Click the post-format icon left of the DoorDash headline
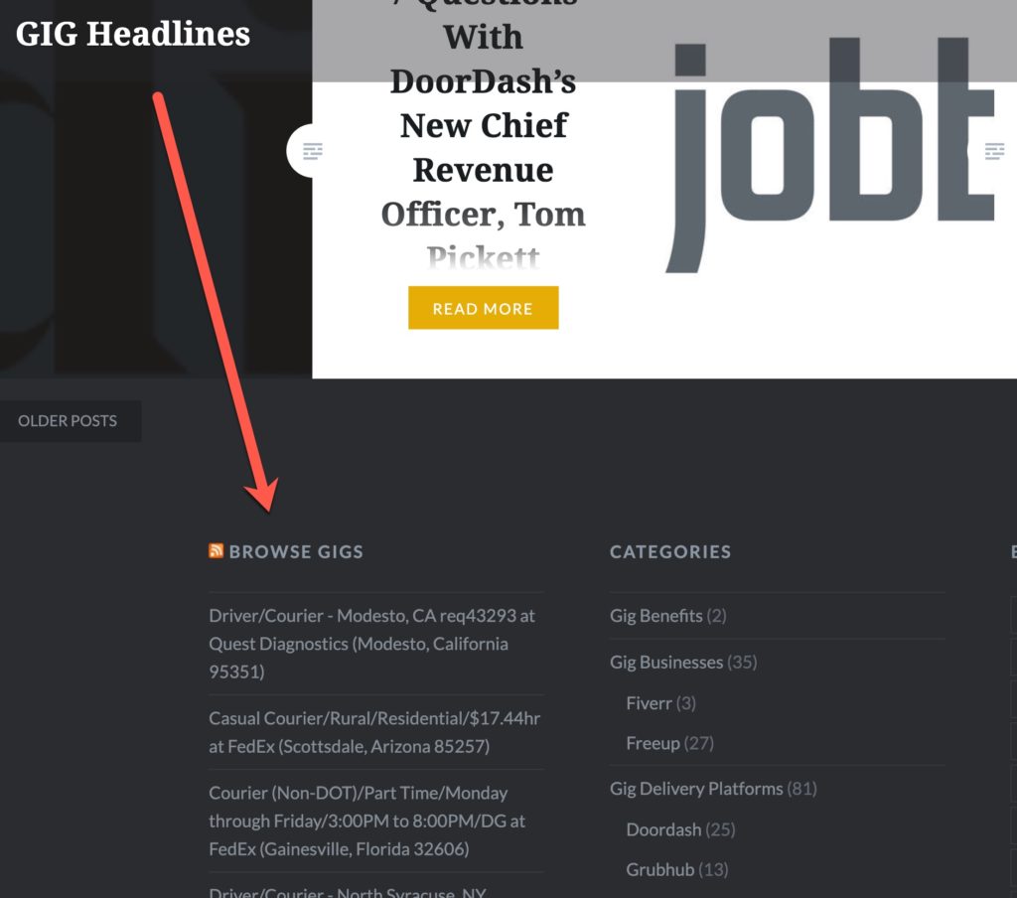Image resolution: width=1017 pixels, height=898 pixels. pyautogui.click(x=312, y=151)
